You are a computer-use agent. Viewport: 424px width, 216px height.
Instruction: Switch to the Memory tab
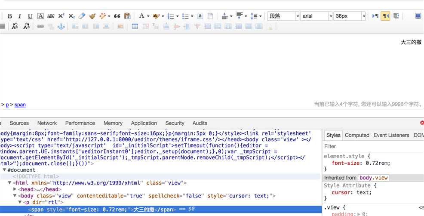click(x=113, y=123)
